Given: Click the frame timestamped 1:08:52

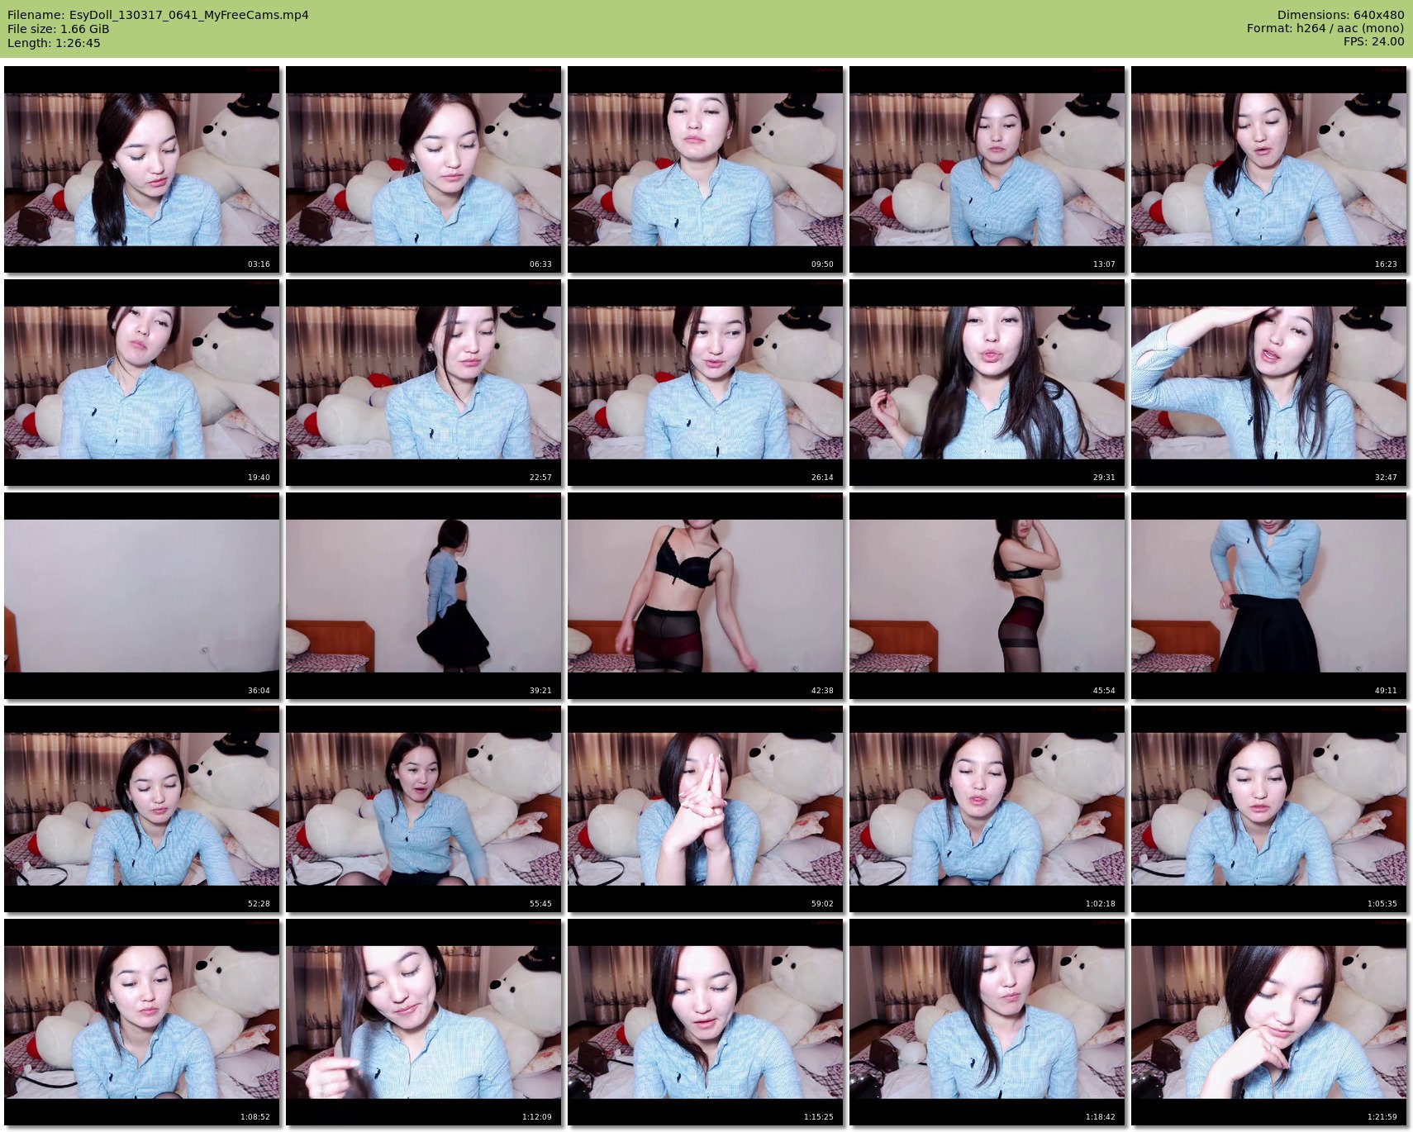Looking at the screenshot, I should pos(142,1022).
